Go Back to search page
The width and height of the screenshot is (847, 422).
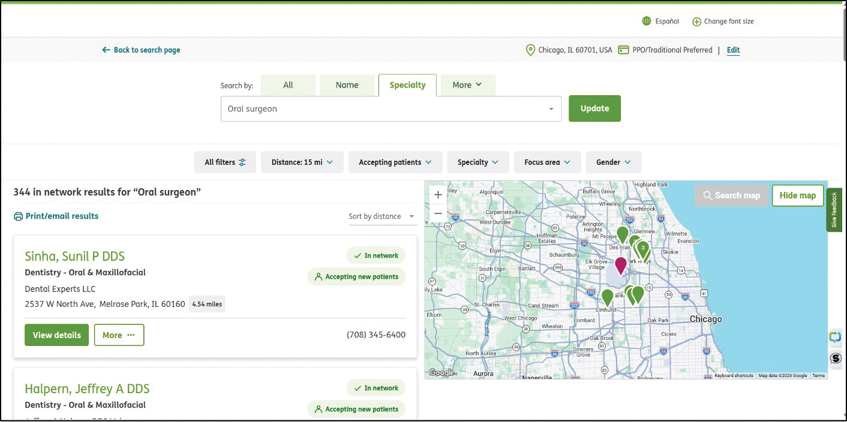coord(141,50)
